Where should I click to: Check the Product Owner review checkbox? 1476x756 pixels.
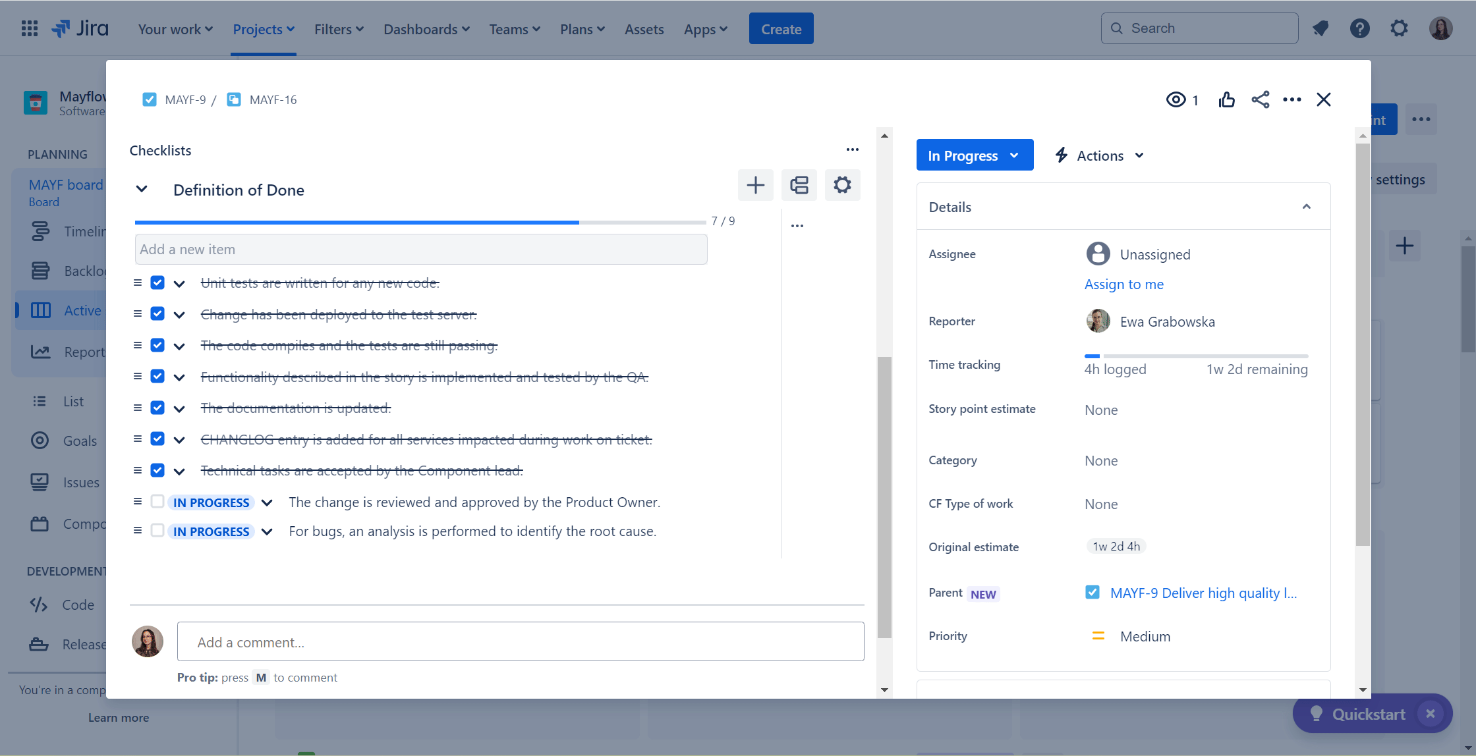157,502
